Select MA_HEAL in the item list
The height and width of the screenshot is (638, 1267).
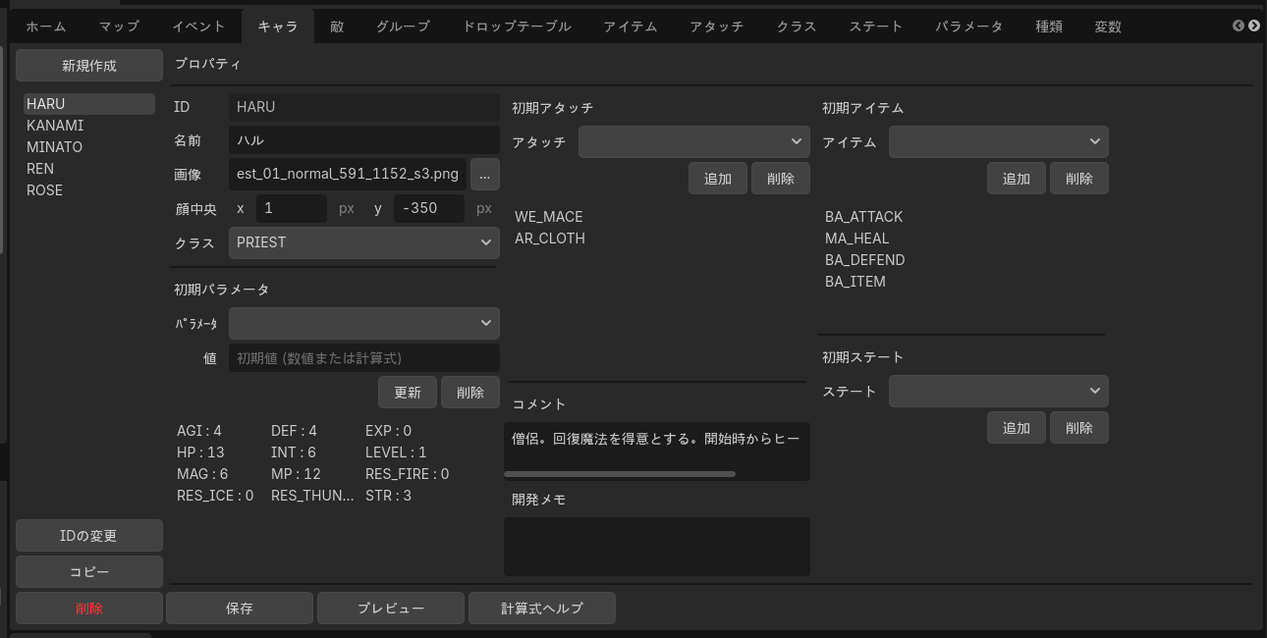857,239
